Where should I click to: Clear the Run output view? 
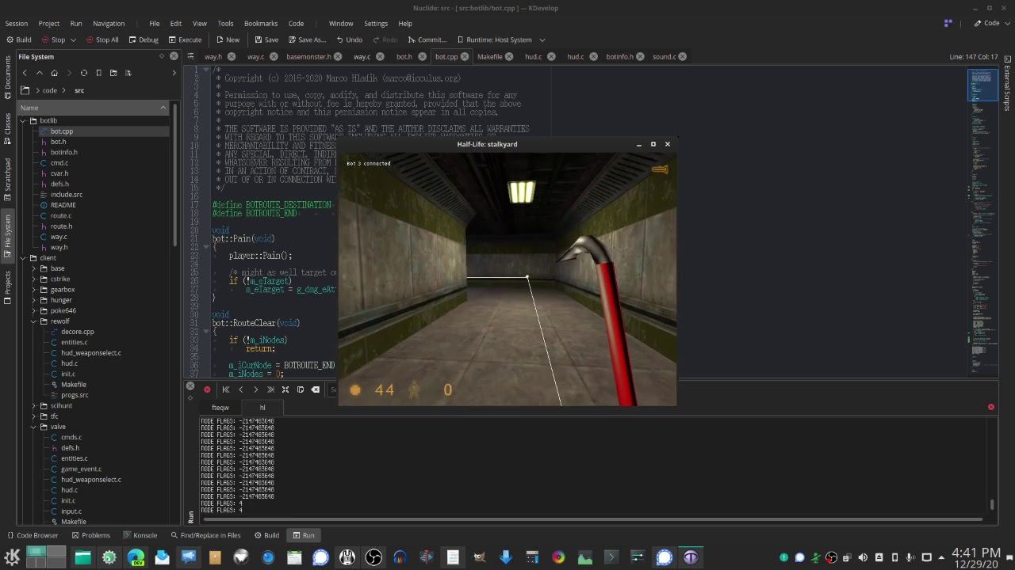click(x=316, y=389)
